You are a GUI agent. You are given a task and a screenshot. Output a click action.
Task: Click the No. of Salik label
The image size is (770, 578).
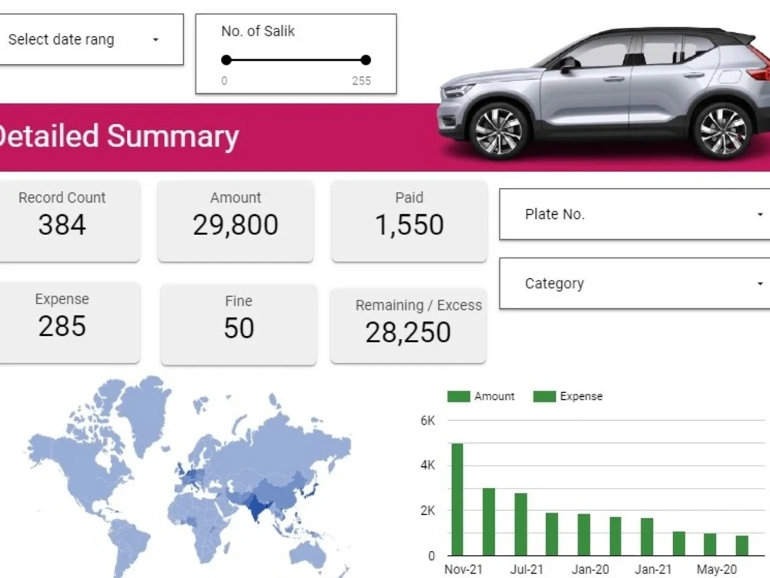point(258,31)
